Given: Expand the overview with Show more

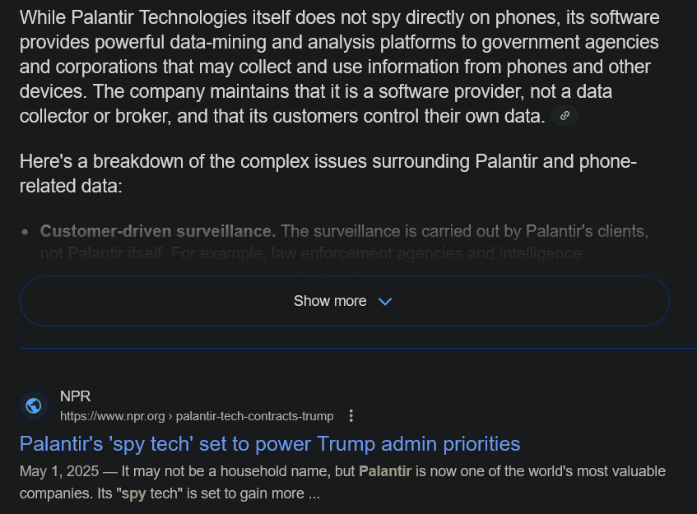Looking at the screenshot, I should point(345,301).
